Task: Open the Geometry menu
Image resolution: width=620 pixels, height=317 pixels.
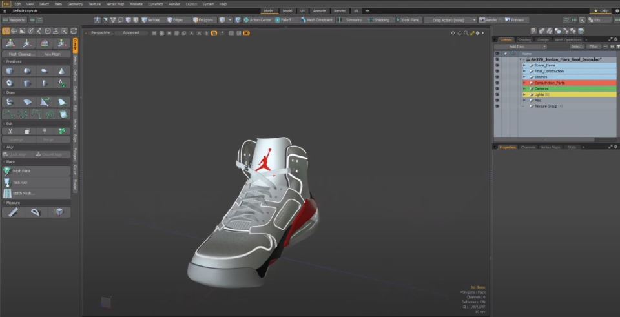Action: coord(75,4)
